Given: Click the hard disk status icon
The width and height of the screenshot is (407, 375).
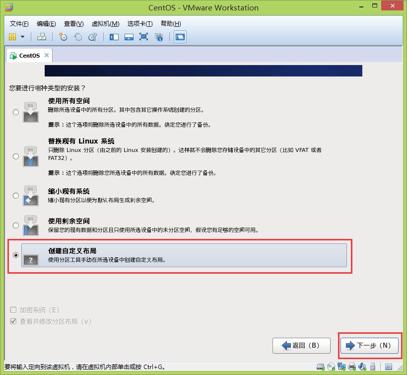Looking at the screenshot, I should tap(321, 368).
